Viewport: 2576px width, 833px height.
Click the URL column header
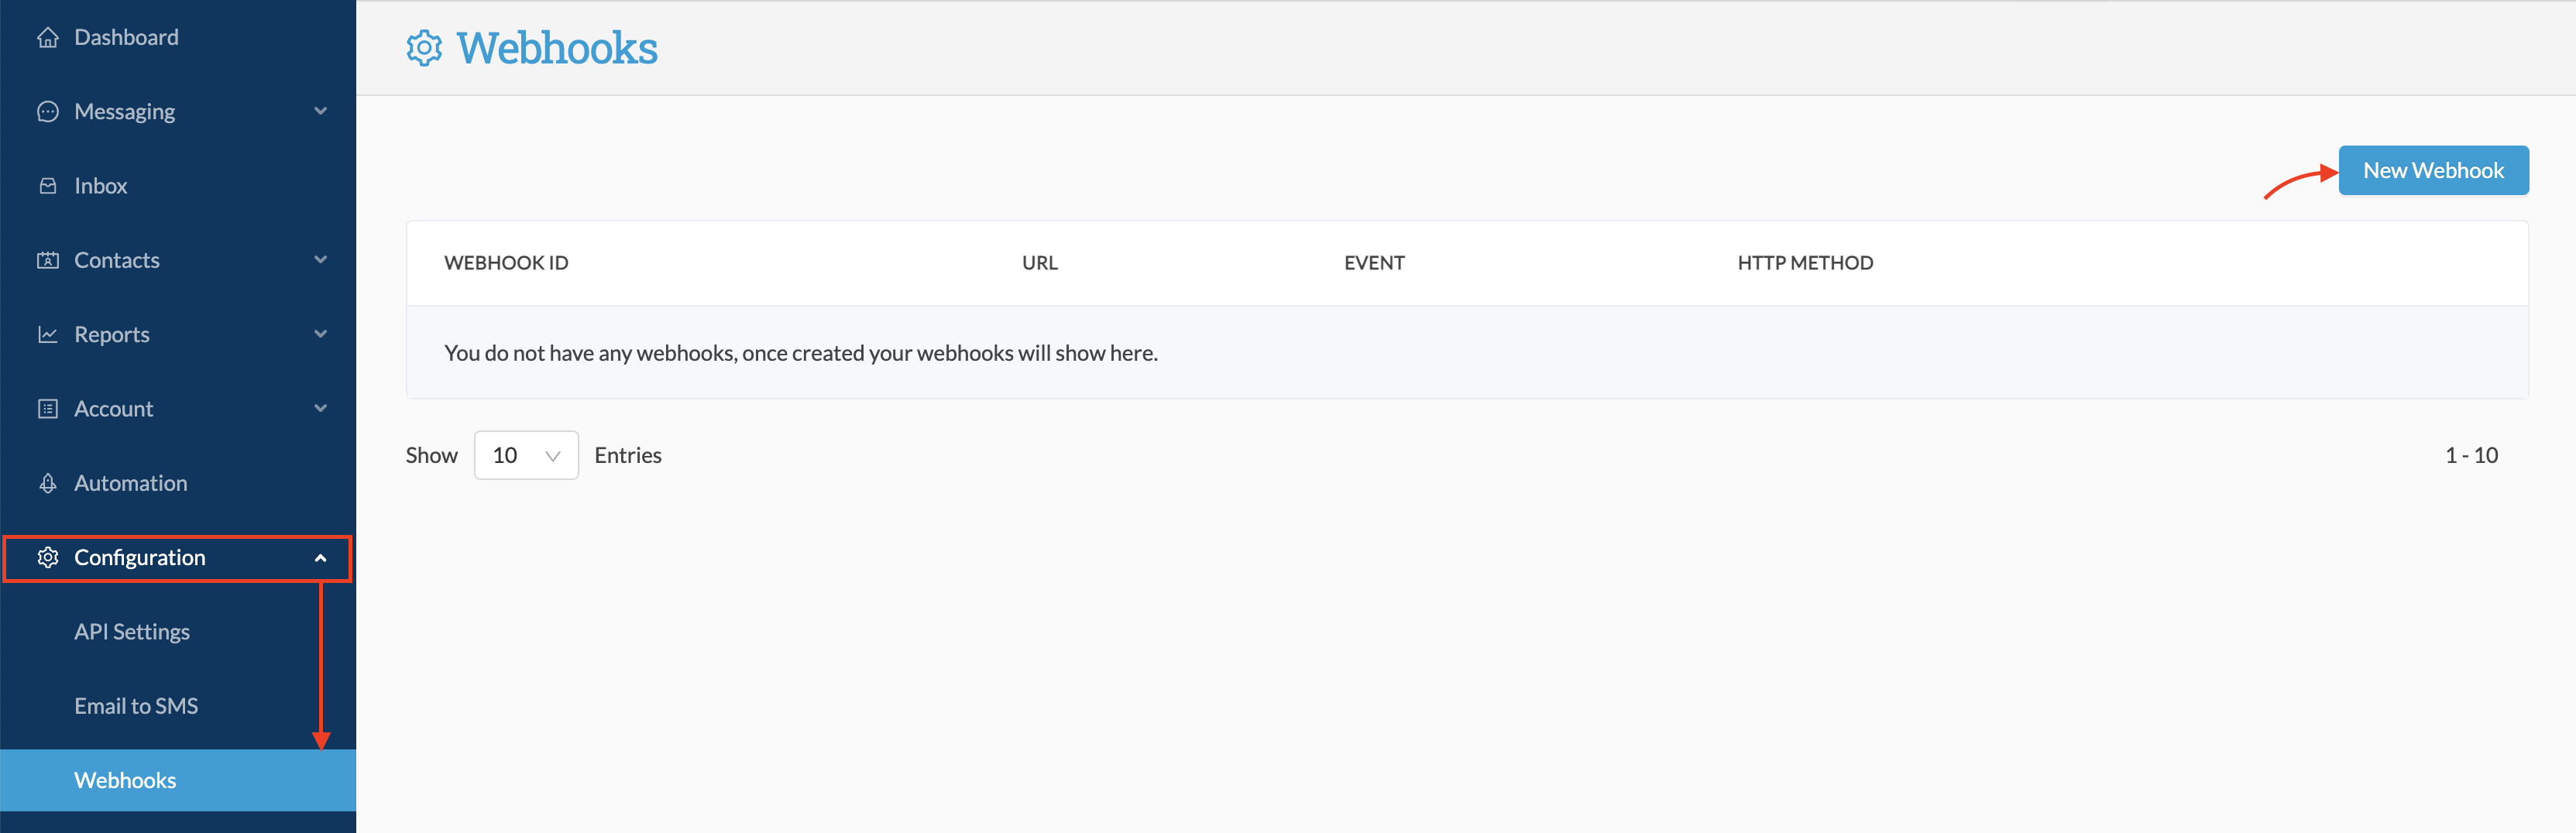[1040, 263]
